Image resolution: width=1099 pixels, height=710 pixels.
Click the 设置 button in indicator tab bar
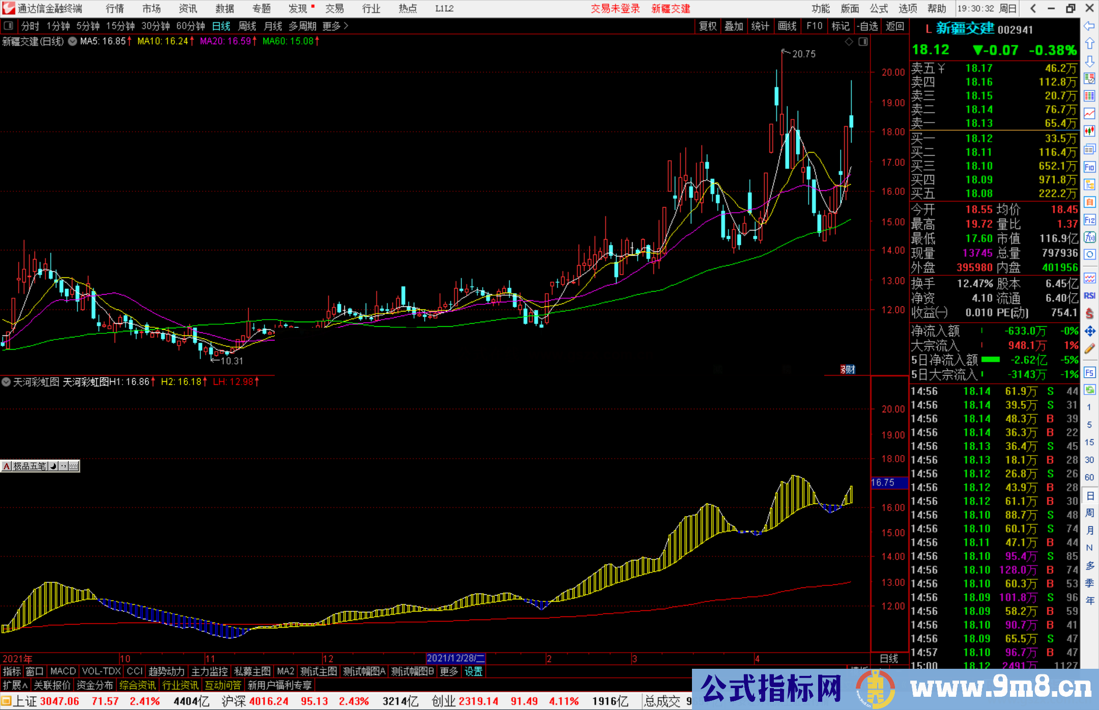coord(473,671)
